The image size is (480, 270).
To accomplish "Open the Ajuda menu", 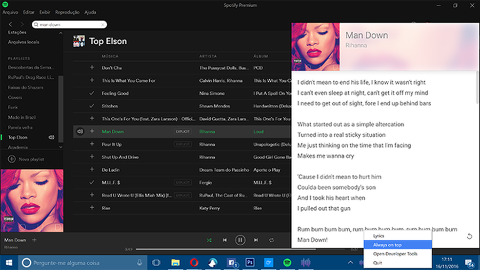I will (90, 12).
